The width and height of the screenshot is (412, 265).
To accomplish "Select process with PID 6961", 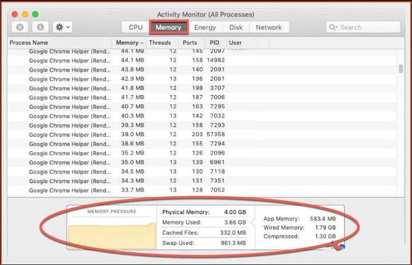I will pyautogui.click(x=202, y=162).
